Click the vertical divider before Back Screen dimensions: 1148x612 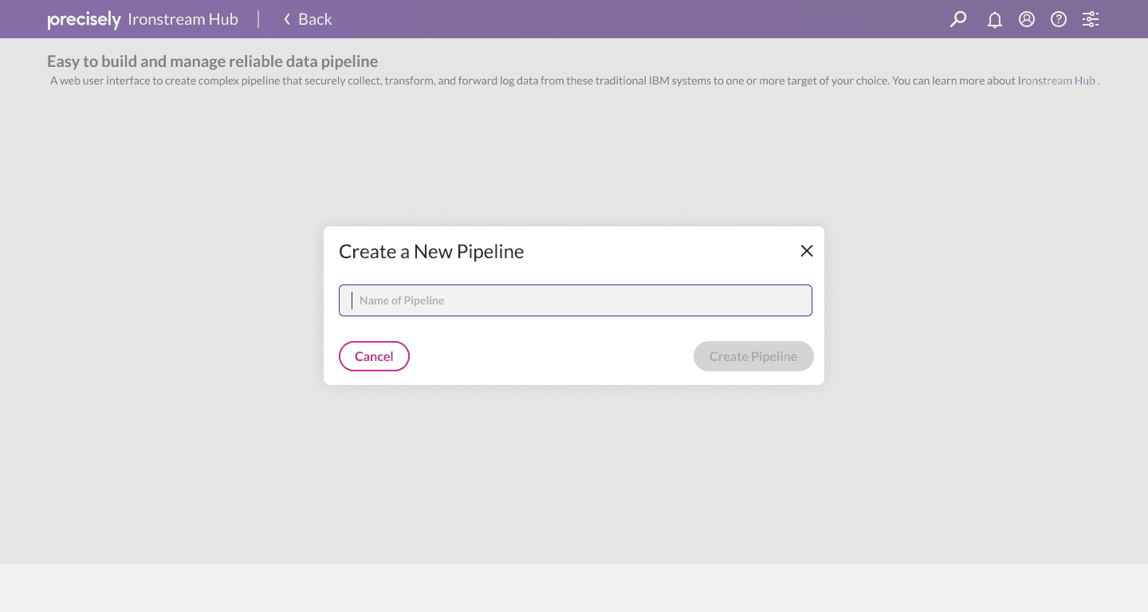(258, 19)
